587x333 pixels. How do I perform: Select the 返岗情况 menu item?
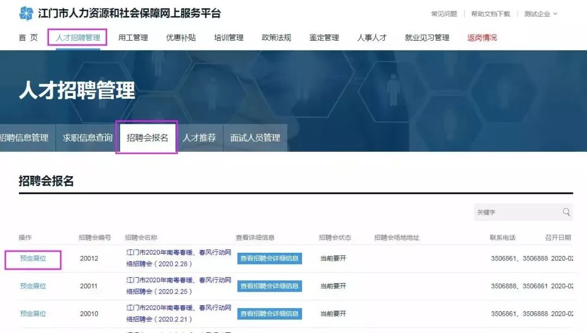pyautogui.click(x=482, y=37)
